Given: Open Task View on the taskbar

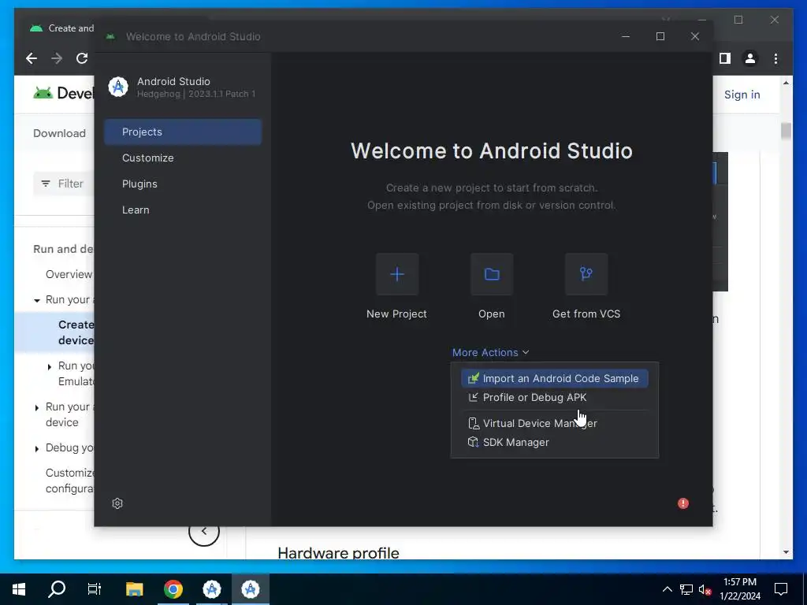Looking at the screenshot, I should (x=95, y=589).
